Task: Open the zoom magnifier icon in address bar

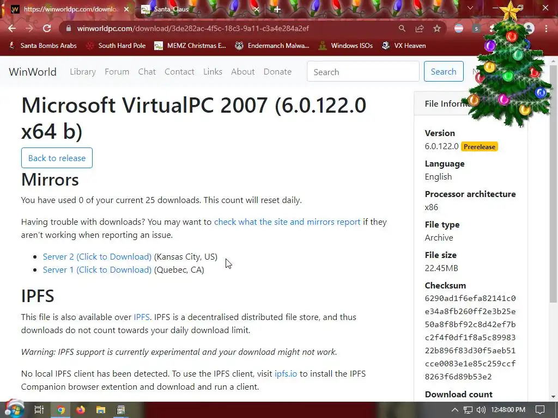Action: (x=402, y=28)
